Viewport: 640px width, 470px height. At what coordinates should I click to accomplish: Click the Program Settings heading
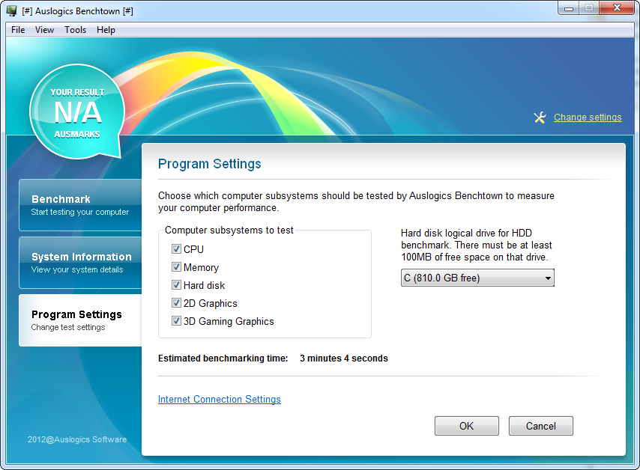pyautogui.click(x=209, y=164)
